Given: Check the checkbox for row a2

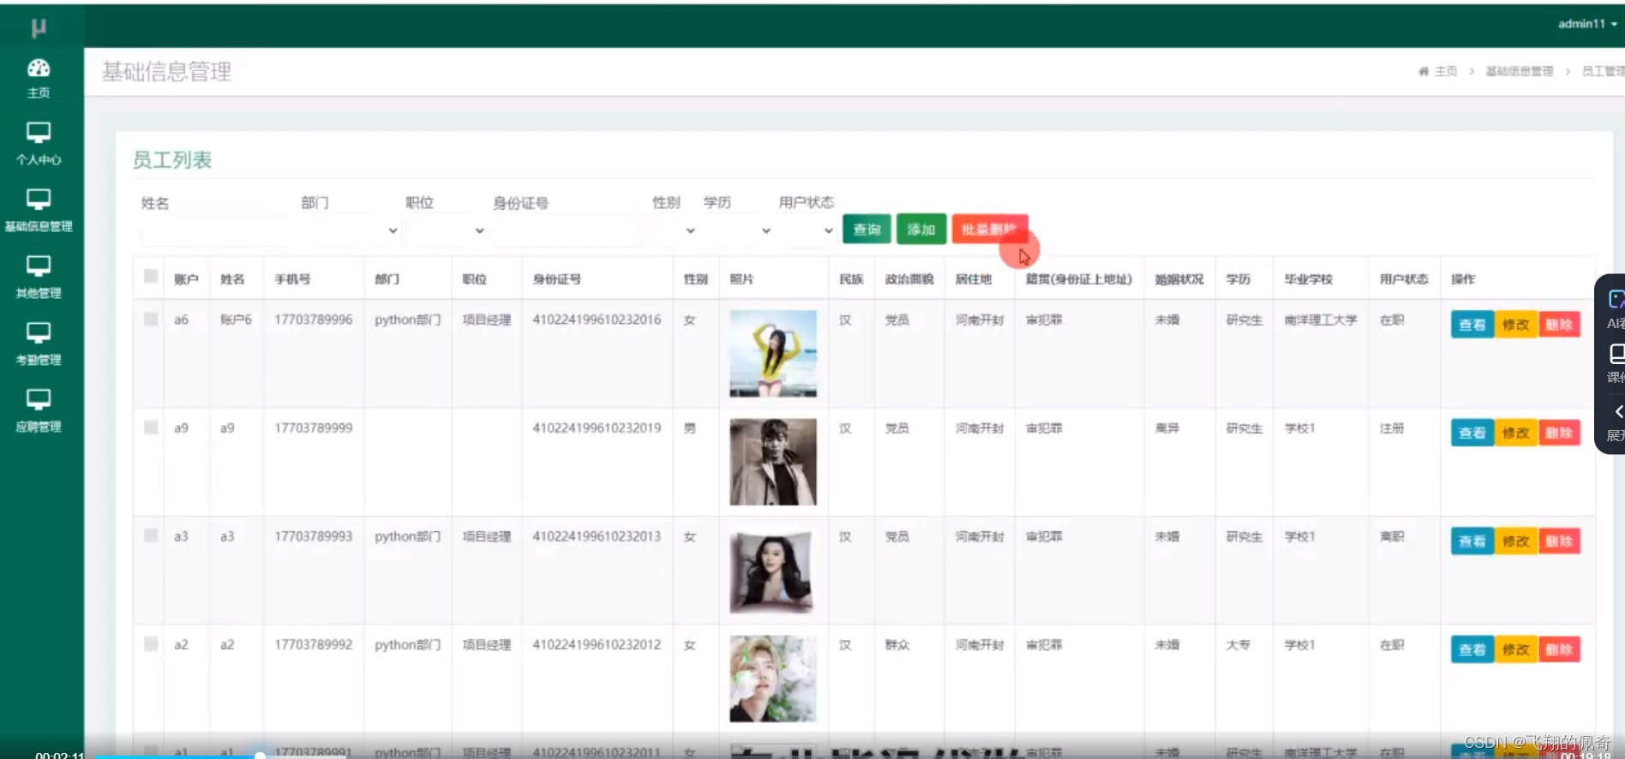Looking at the screenshot, I should [151, 643].
